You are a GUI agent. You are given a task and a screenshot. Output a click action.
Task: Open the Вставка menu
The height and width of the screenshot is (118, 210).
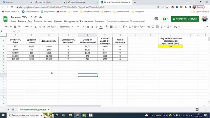point(38,21)
